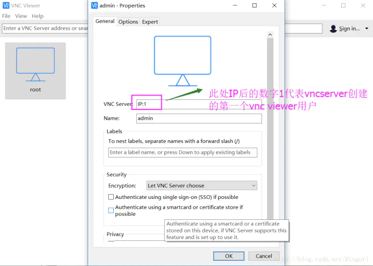Maximize the admin Properties dialog
Viewport: 373px width, 266px height.
pyautogui.click(x=254, y=6)
